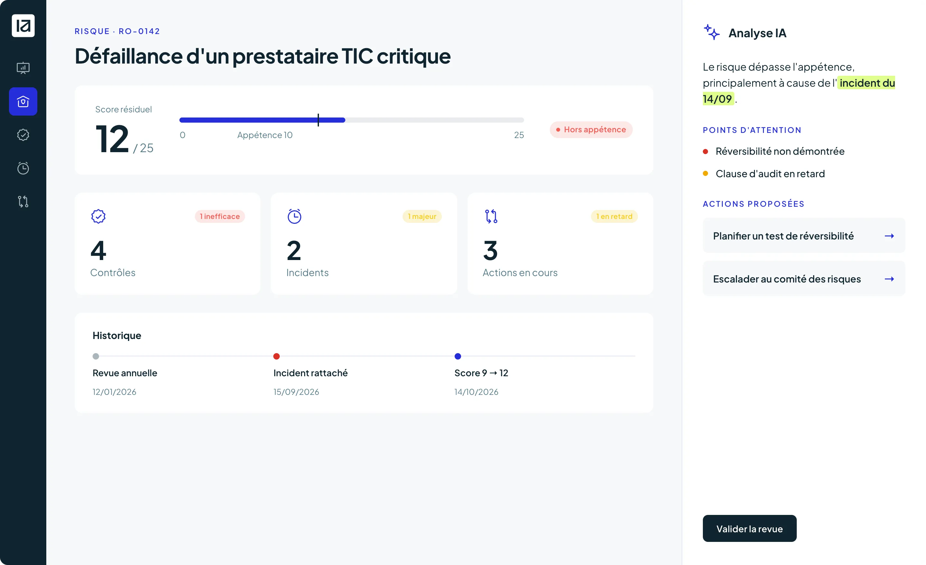Select the Incident rattaché timeline dot
Screen dimensions: 926x565
tap(277, 356)
